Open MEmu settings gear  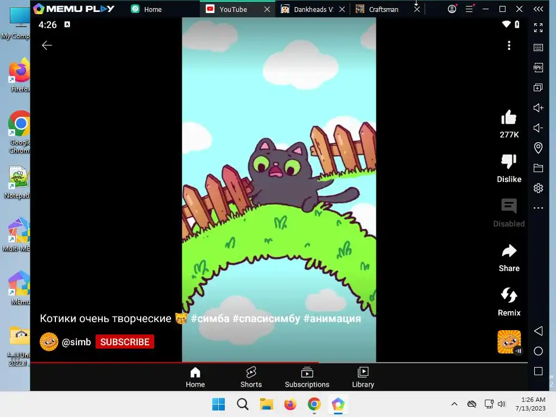538,188
